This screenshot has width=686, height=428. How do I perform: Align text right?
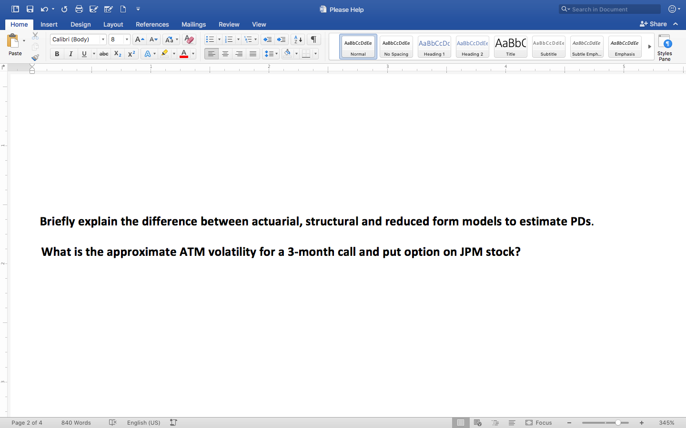[239, 54]
